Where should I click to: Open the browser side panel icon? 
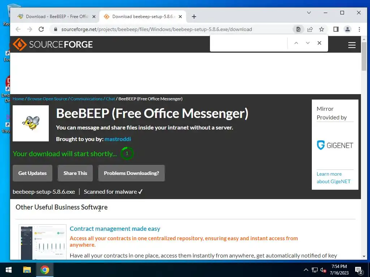pos(336,29)
